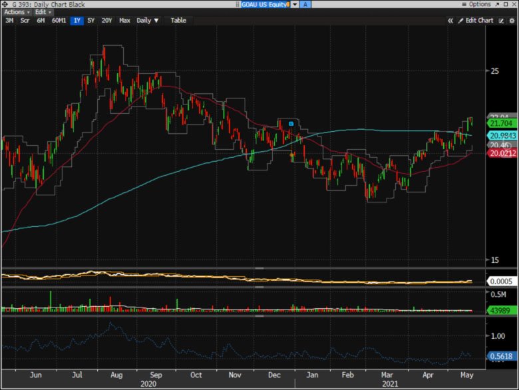Viewport: 519px width, 390px height.
Task: Open the Actions dropdown menu
Action: 17,12
